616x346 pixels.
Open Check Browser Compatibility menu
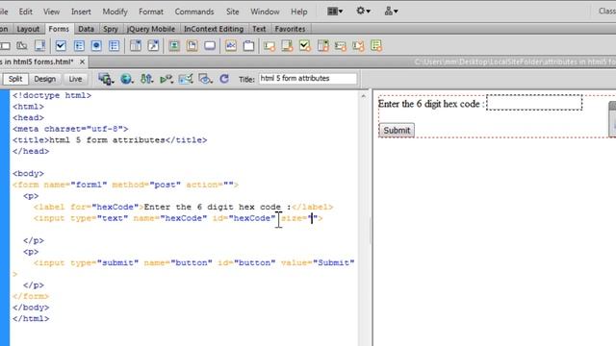tap(186, 79)
